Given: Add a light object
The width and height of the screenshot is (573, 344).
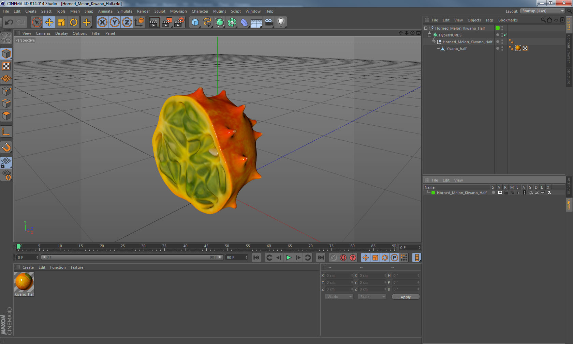Looking at the screenshot, I should point(281,22).
